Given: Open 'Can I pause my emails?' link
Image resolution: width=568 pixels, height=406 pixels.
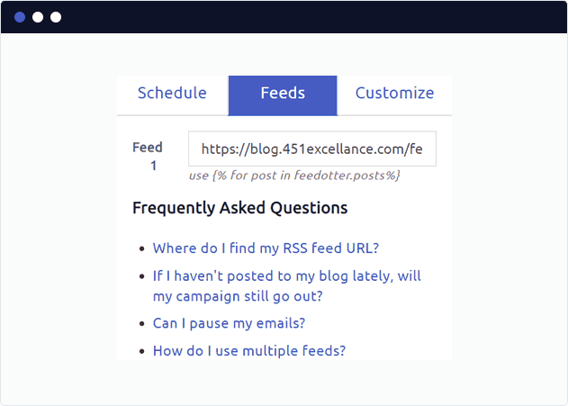Looking at the screenshot, I should (229, 323).
